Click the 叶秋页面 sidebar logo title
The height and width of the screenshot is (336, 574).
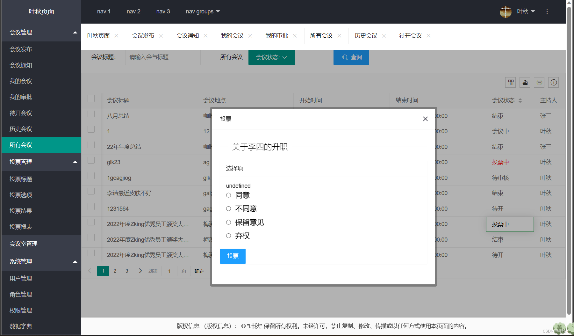click(41, 12)
